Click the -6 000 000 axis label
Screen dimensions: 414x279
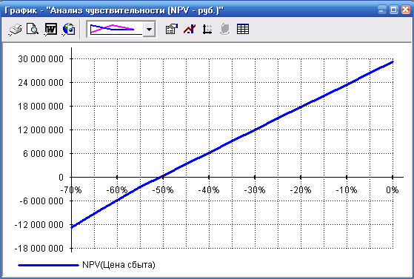tap(41, 201)
